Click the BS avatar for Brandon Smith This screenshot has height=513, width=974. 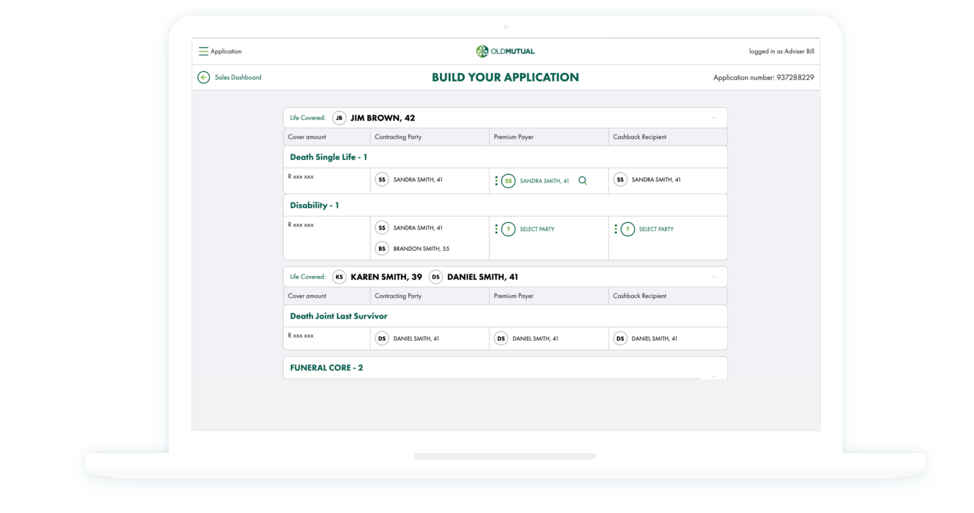pyautogui.click(x=382, y=248)
